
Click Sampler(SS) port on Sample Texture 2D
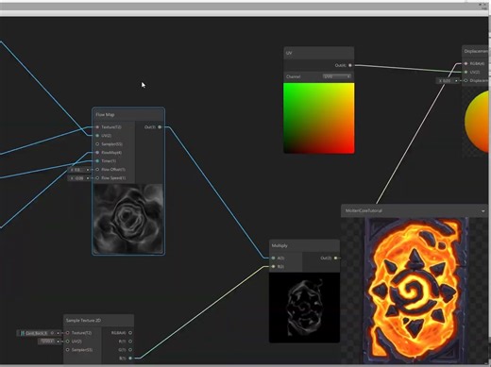tap(68, 350)
